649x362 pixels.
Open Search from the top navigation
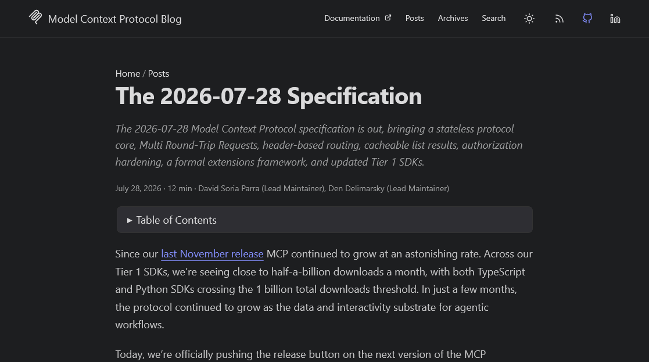(x=493, y=18)
